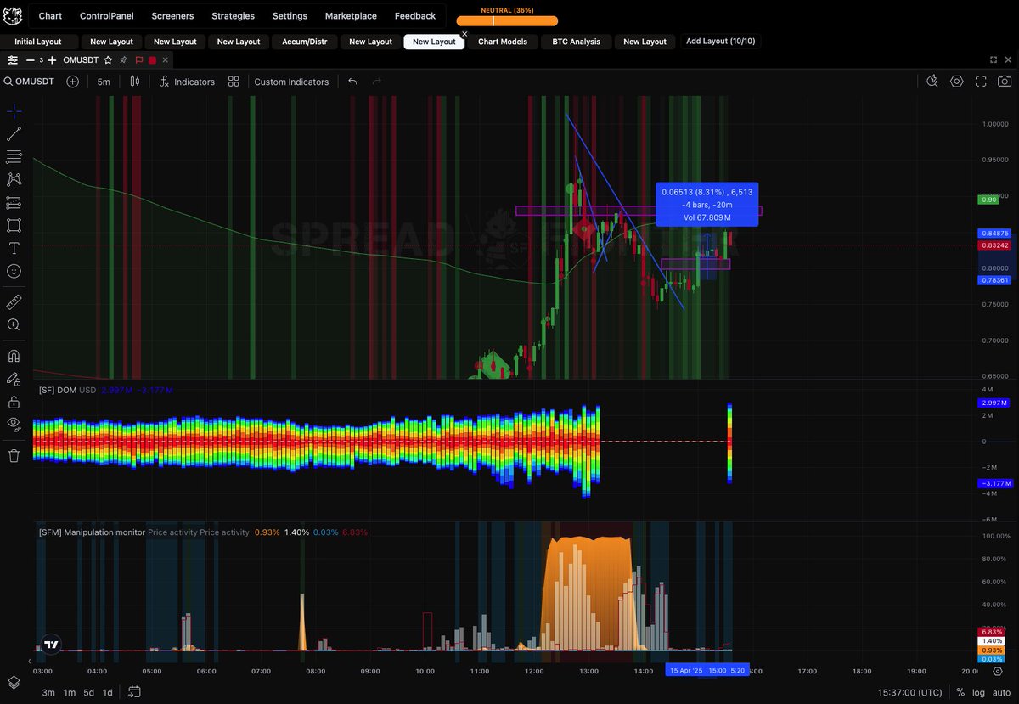The image size is (1019, 704).
Task: Click the green 0.90 price label
Action: tap(988, 200)
